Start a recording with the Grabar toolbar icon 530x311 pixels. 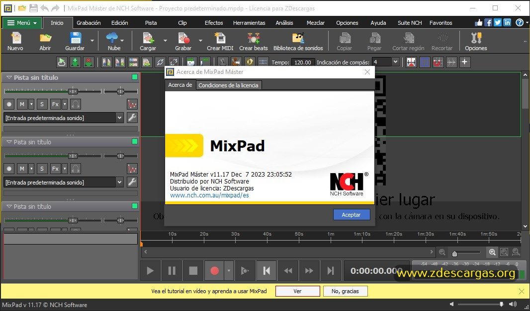[x=183, y=38]
